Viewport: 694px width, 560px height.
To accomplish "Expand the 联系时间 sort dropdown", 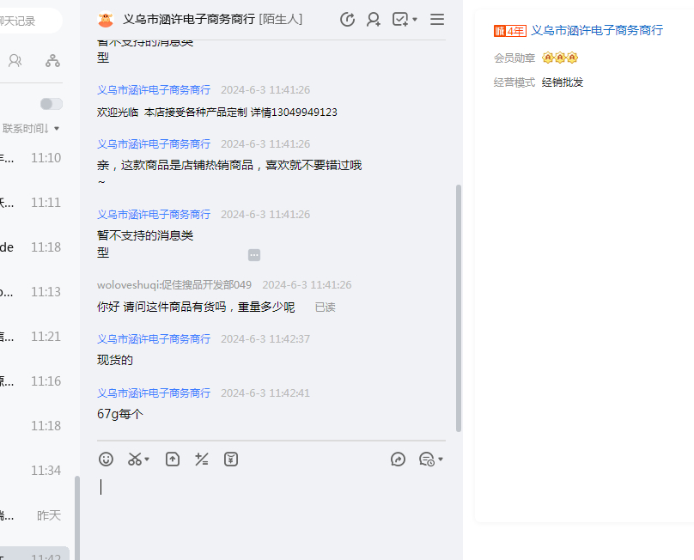I will (32, 128).
